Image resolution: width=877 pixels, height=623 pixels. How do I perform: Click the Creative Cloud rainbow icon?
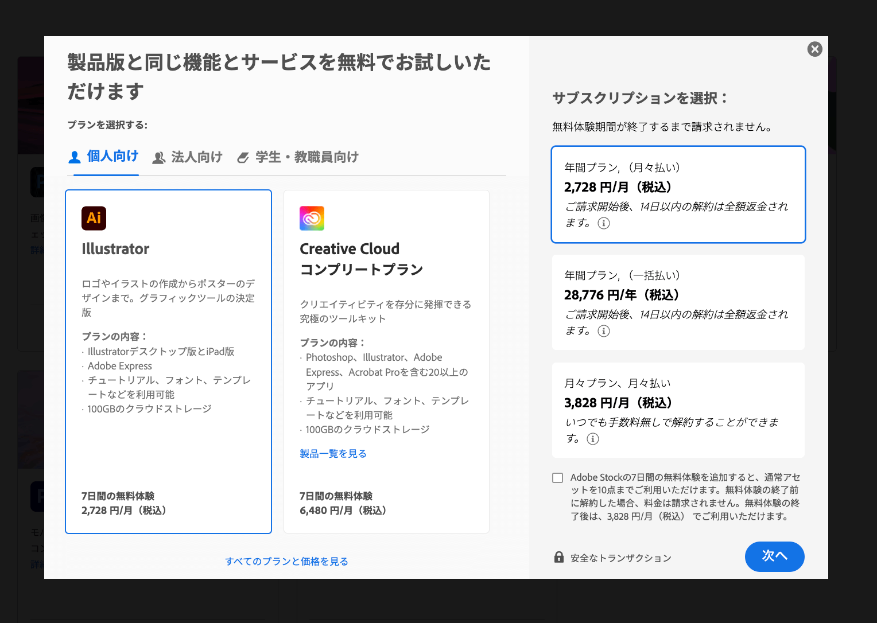tap(312, 218)
